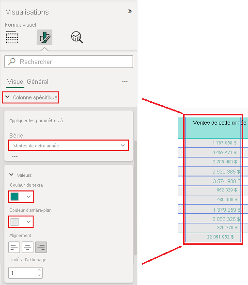Set alignment to left

click(14, 247)
